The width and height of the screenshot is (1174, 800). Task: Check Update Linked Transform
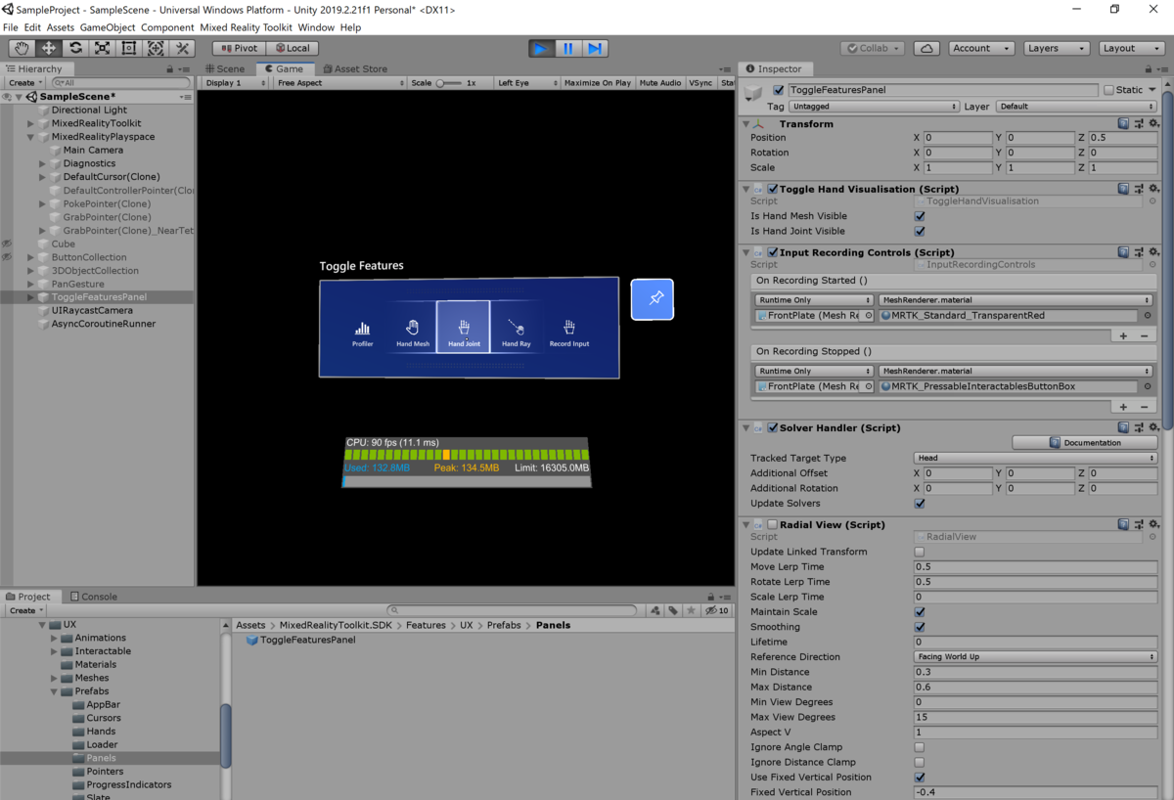(x=920, y=552)
